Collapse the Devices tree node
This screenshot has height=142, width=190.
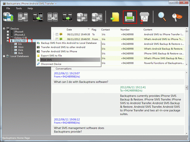[x=4, y=29]
